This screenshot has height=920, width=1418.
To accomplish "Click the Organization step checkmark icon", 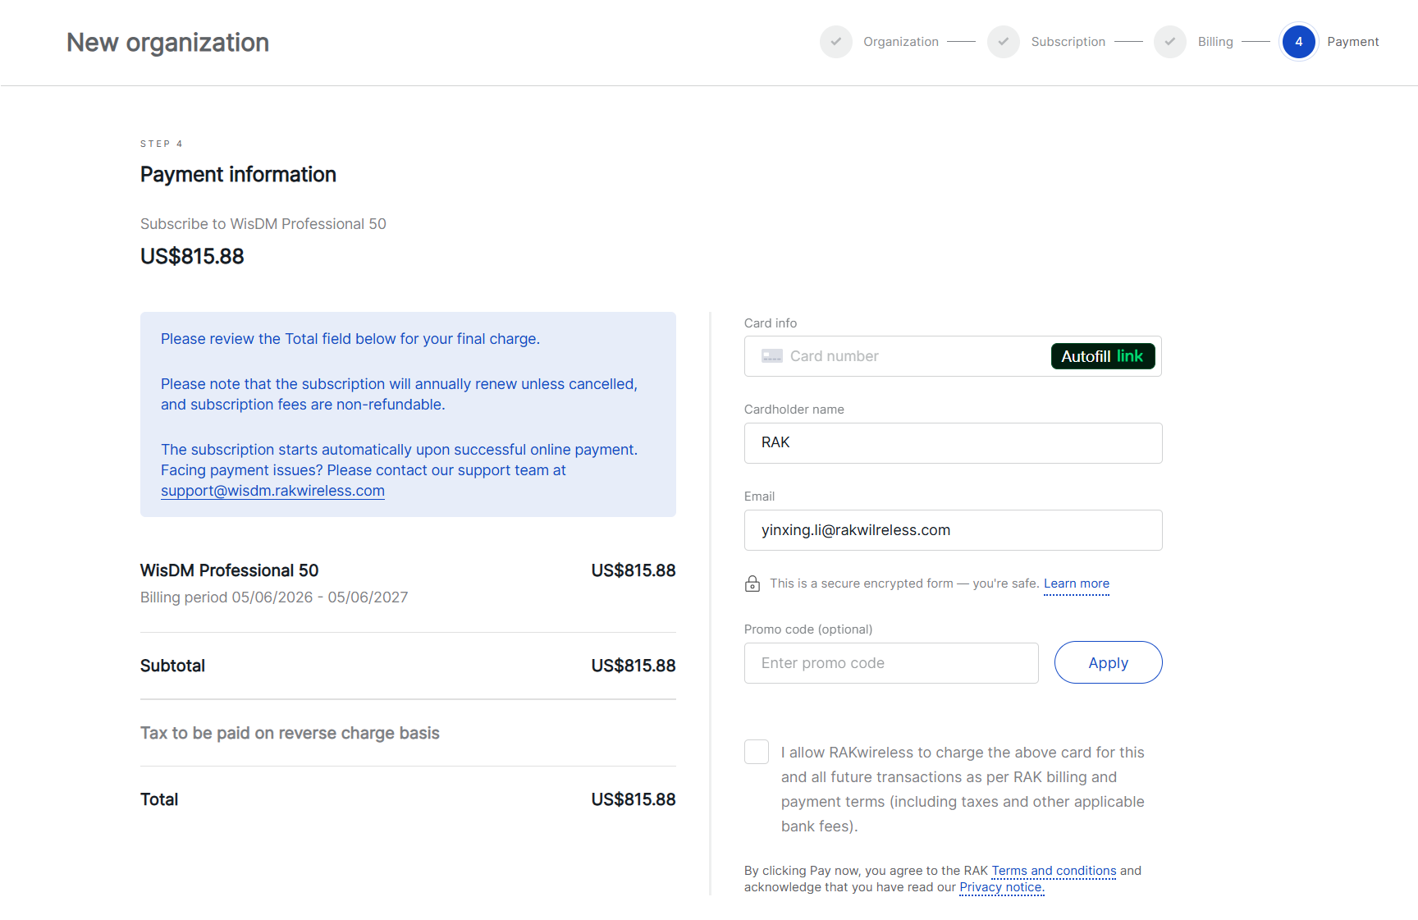I will click(x=835, y=42).
